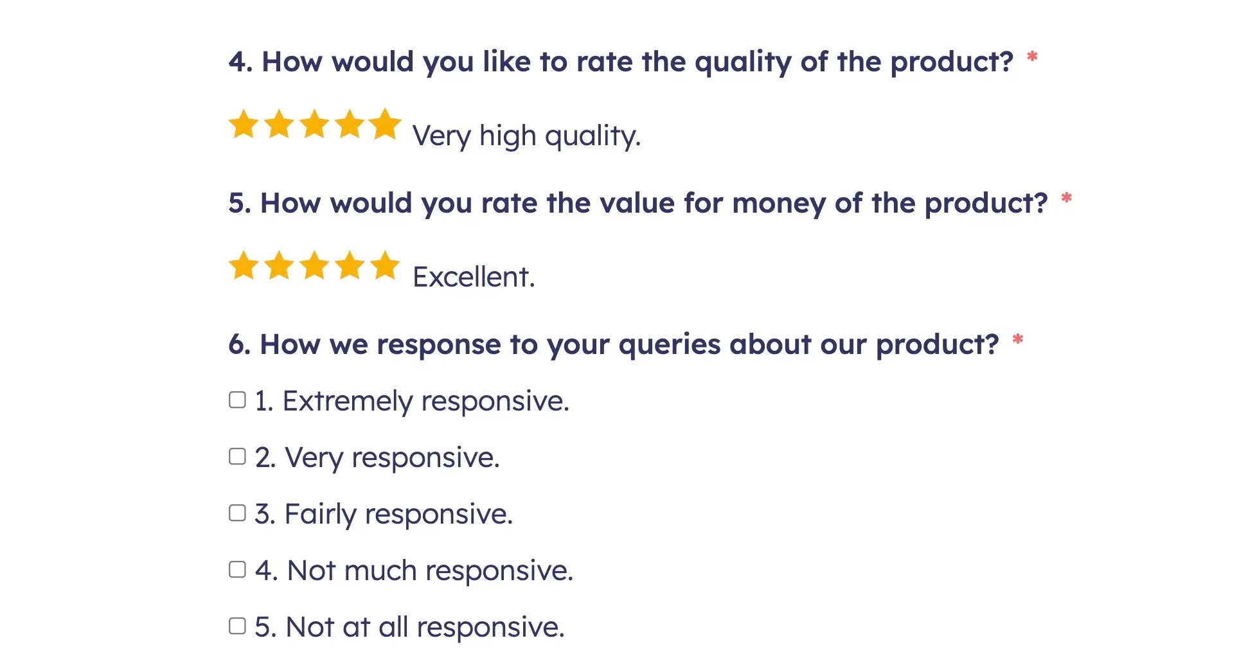Click the 'Excellent.' rating label
The height and width of the screenshot is (672, 1239).
pos(474,278)
